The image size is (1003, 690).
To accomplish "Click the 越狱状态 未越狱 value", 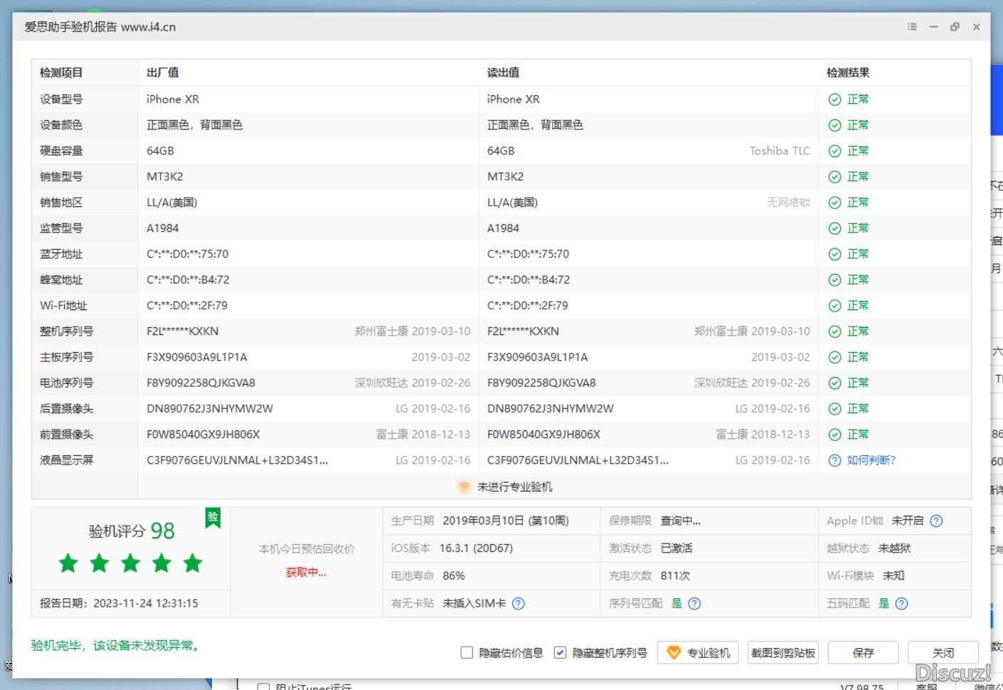I will click(894, 548).
